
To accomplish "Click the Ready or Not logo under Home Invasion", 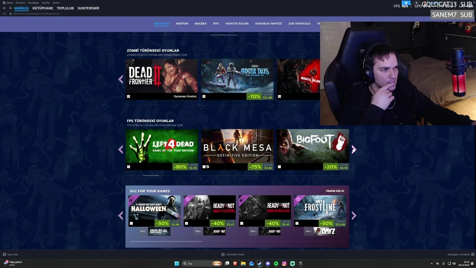I will [269, 231].
